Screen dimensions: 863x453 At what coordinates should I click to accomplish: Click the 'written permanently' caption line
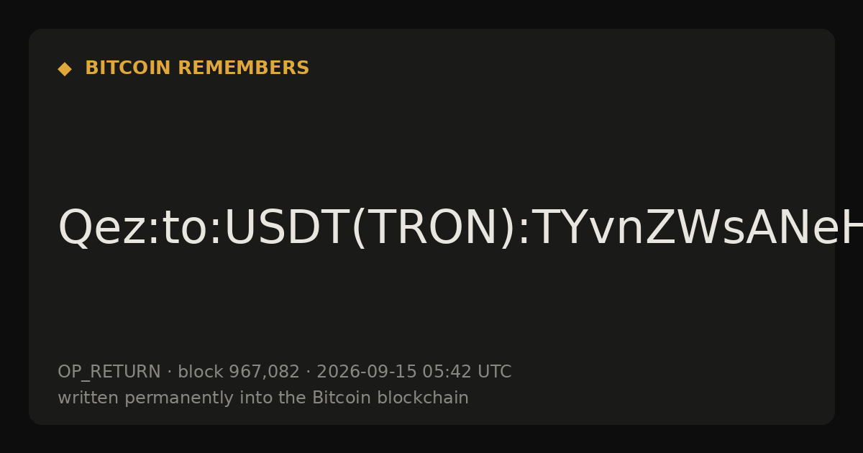263,398
